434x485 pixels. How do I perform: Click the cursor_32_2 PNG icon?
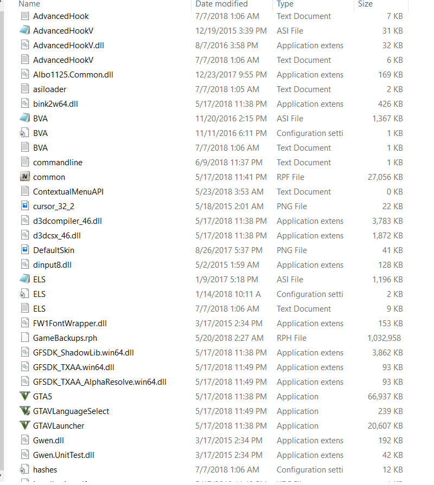click(x=25, y=206)
